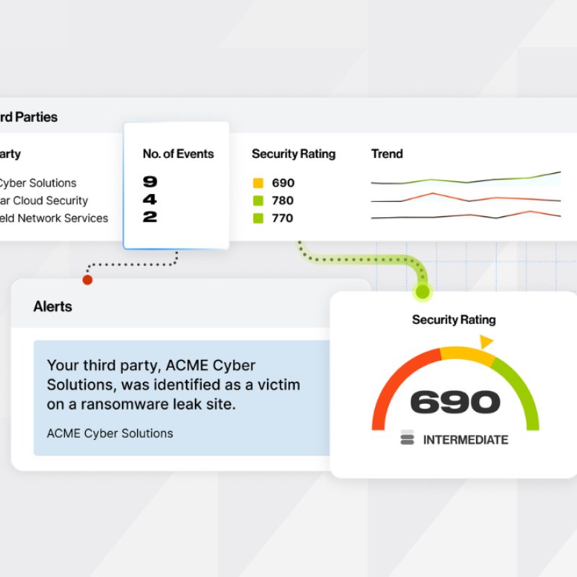The image size is (577, 577).
Task: Select the event count 9
Action: coord(150,182)
